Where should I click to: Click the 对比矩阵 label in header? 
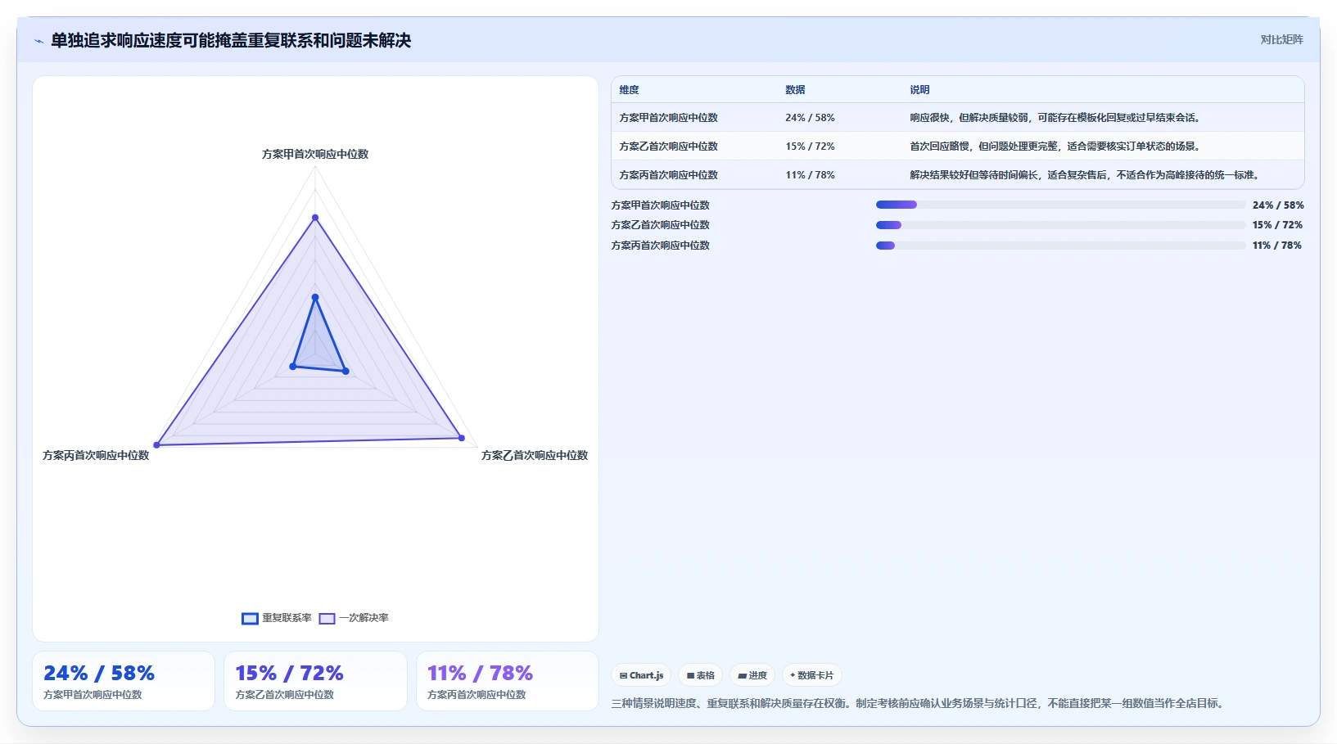click(1281, 39)
